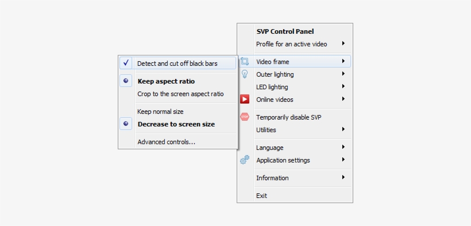Expand the LED lighting submenu arrow
Screen dimensions: 471x226
(x=343, y=86)
